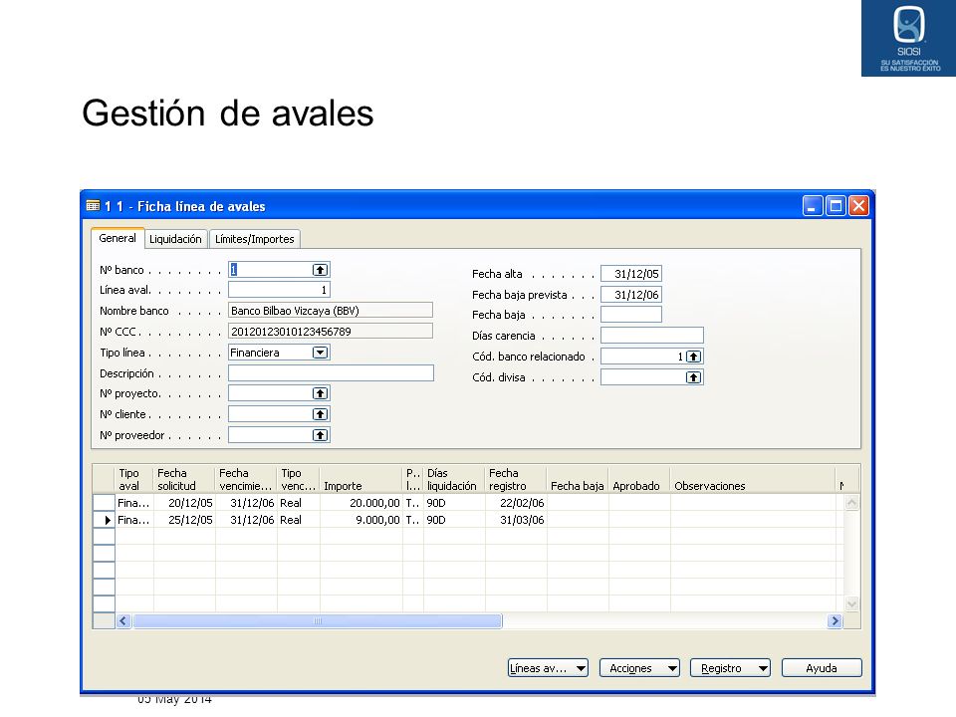Click the Aprobado column header

tap(639, 480)
